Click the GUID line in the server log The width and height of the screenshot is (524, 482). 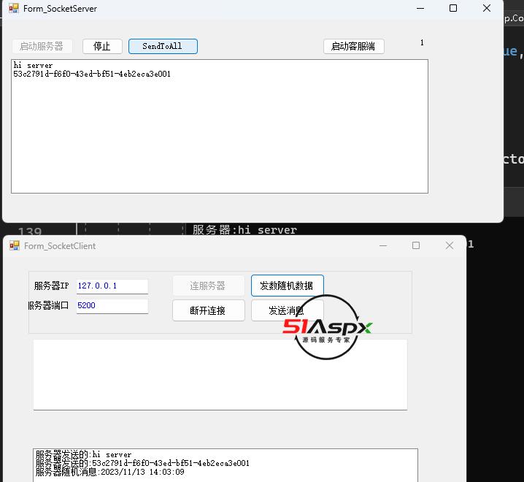pyautogui.click(x=92, y=74)
